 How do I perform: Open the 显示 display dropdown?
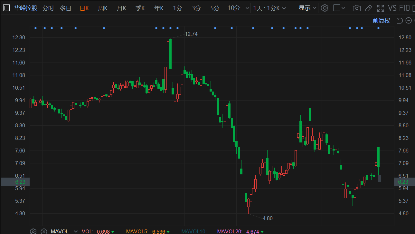(307, 8)
